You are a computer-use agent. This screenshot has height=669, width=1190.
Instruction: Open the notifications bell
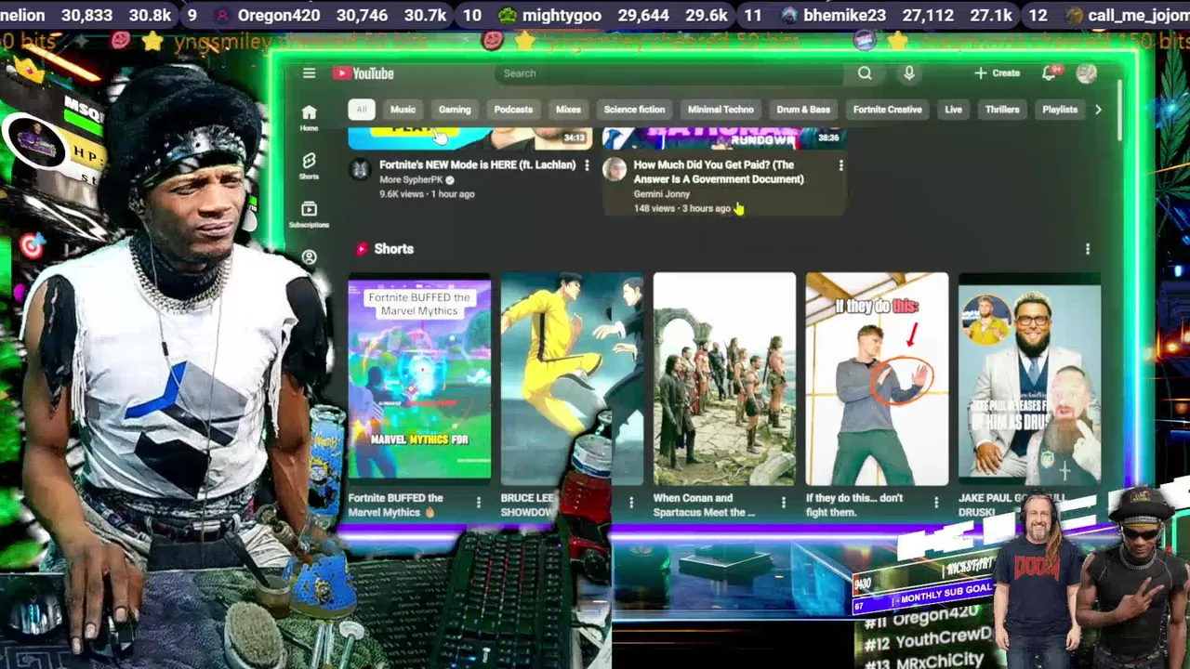pos(1050,73)
